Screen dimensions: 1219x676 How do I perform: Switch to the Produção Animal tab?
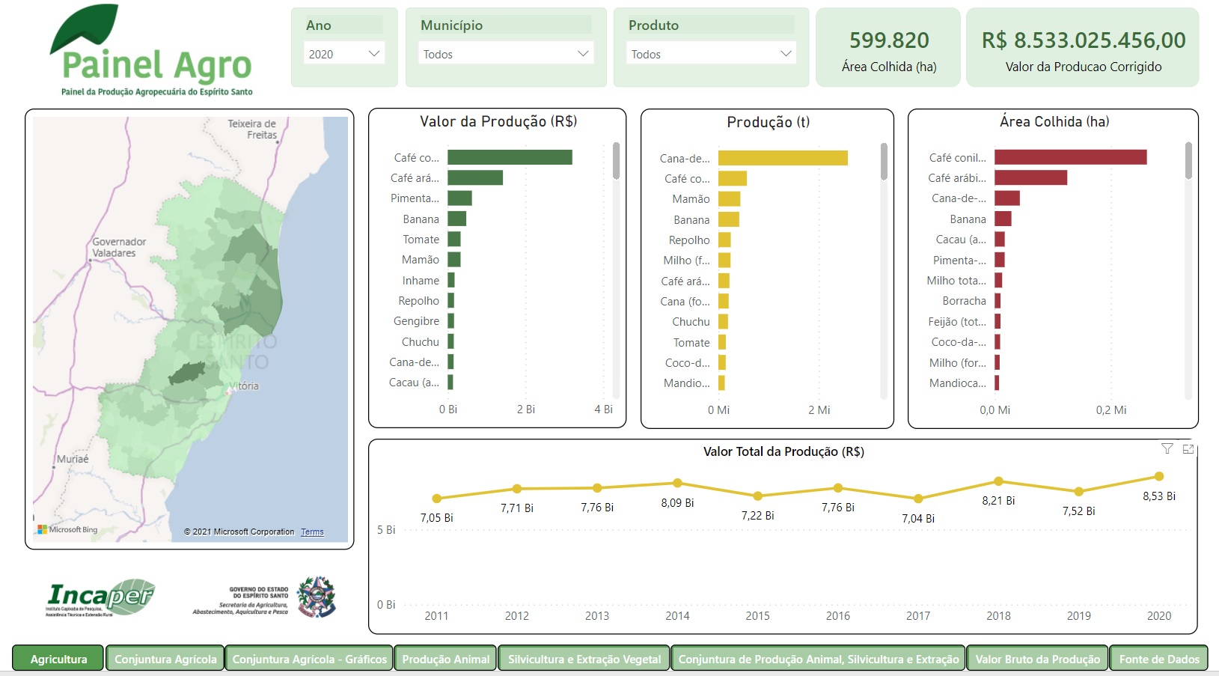click(445, 659)
